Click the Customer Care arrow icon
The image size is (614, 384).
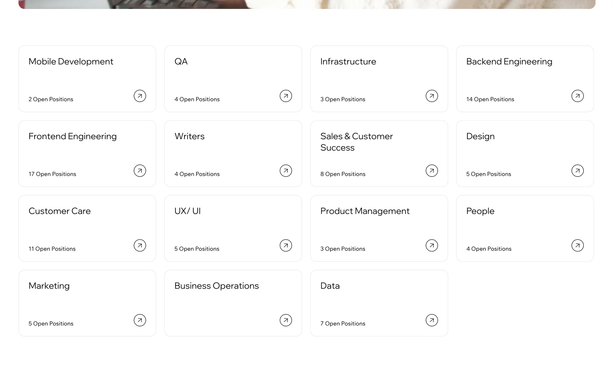pyautogui.click(x=140, y=245)
